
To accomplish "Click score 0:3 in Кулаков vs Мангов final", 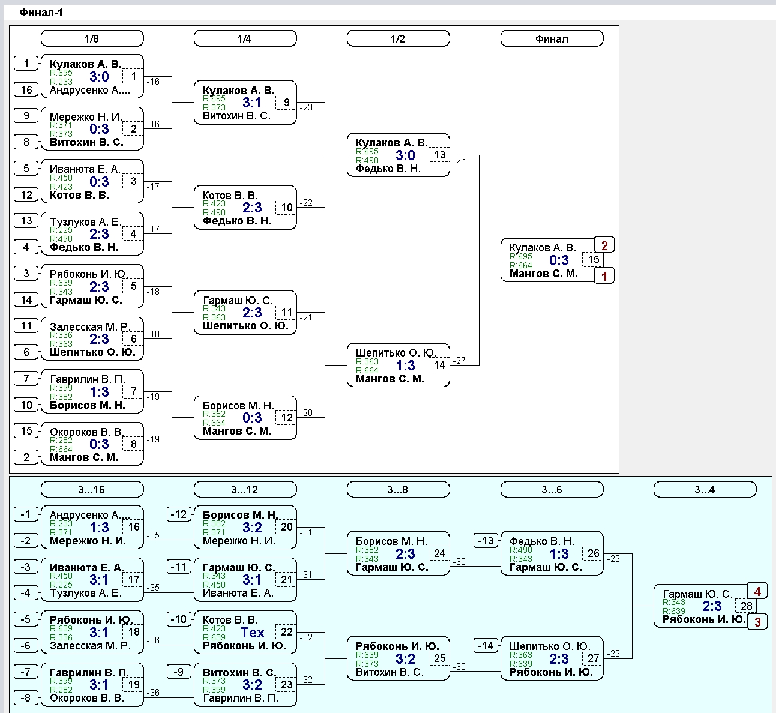I will [x=559, y=260].
